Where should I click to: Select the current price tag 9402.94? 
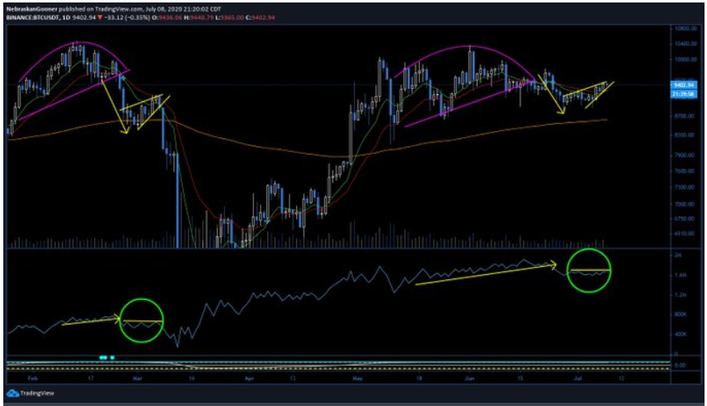point(684,85)
